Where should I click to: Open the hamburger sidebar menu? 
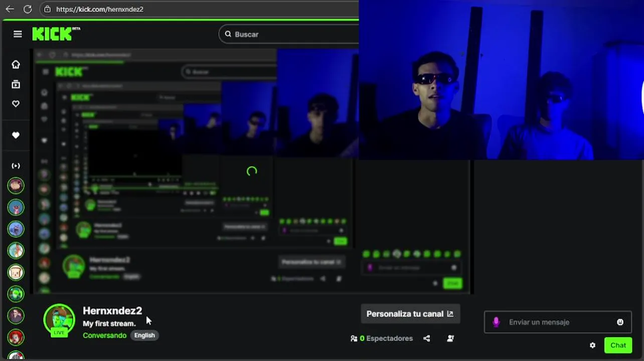[18, 34]
